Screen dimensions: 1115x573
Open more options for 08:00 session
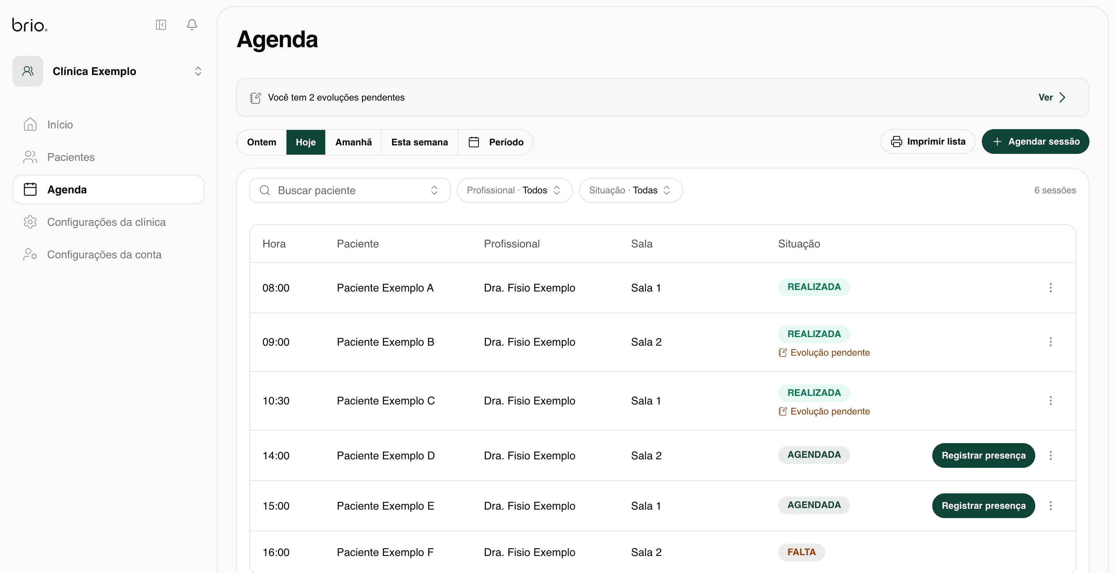tap(1050, 288)
